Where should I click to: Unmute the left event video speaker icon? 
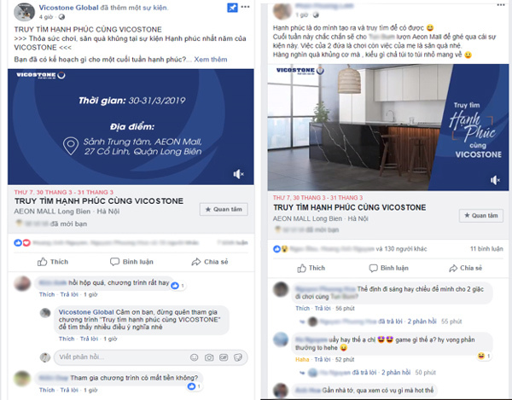[x=238, y=174]
